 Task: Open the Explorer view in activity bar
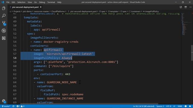click(4, 8)
